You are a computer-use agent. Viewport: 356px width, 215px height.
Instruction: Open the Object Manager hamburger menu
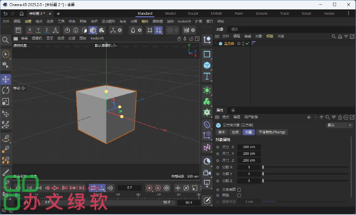(x=217, y=37)
